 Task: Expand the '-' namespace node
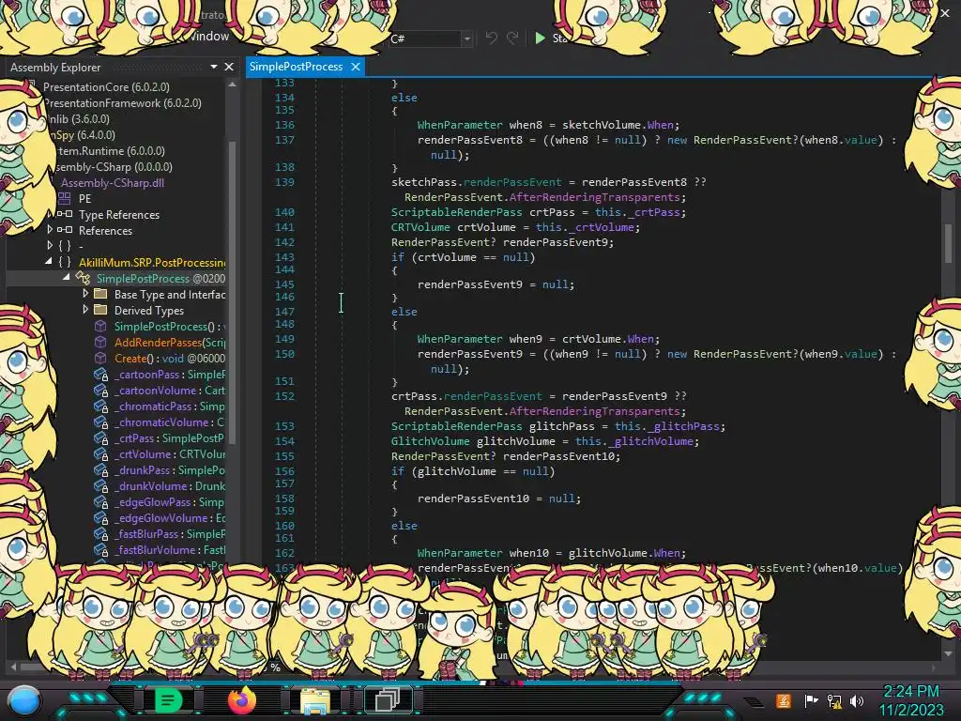pyautogui.click(x=50, y=245)
